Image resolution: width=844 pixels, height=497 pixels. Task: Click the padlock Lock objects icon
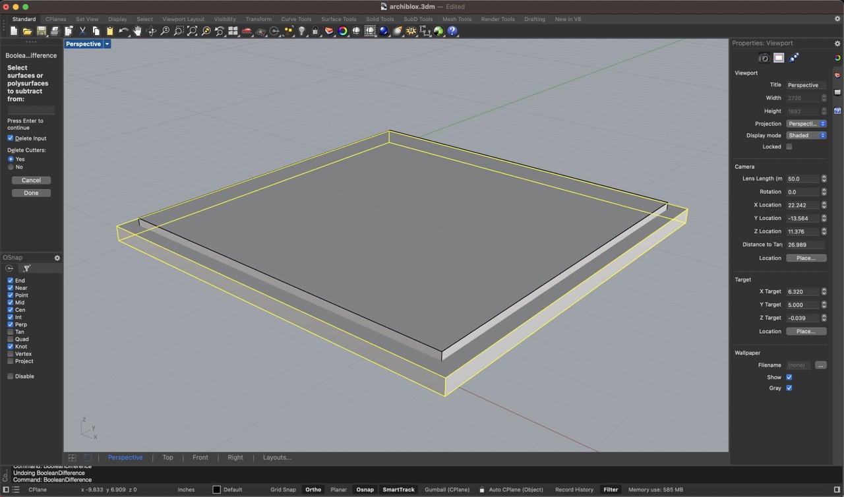coord(315,31)
